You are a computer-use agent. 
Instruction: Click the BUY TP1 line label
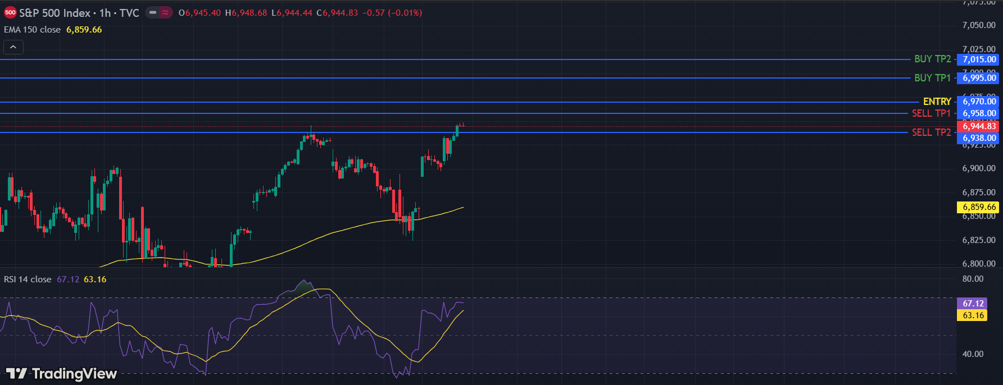tap(932, 78)
